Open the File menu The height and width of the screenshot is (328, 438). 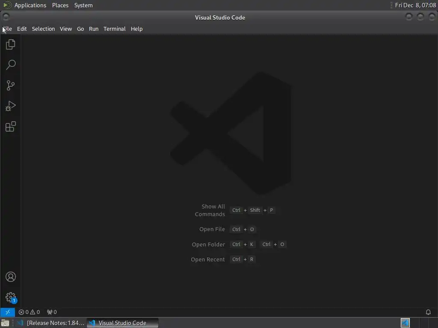tap(7, 29)
